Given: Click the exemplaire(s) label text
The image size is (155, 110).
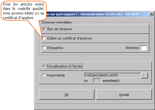Looking at the screenshot, I should 111,81.
